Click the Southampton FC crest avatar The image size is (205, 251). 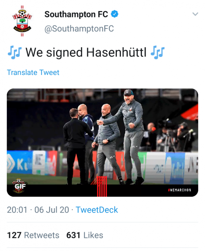click(22, 21)
